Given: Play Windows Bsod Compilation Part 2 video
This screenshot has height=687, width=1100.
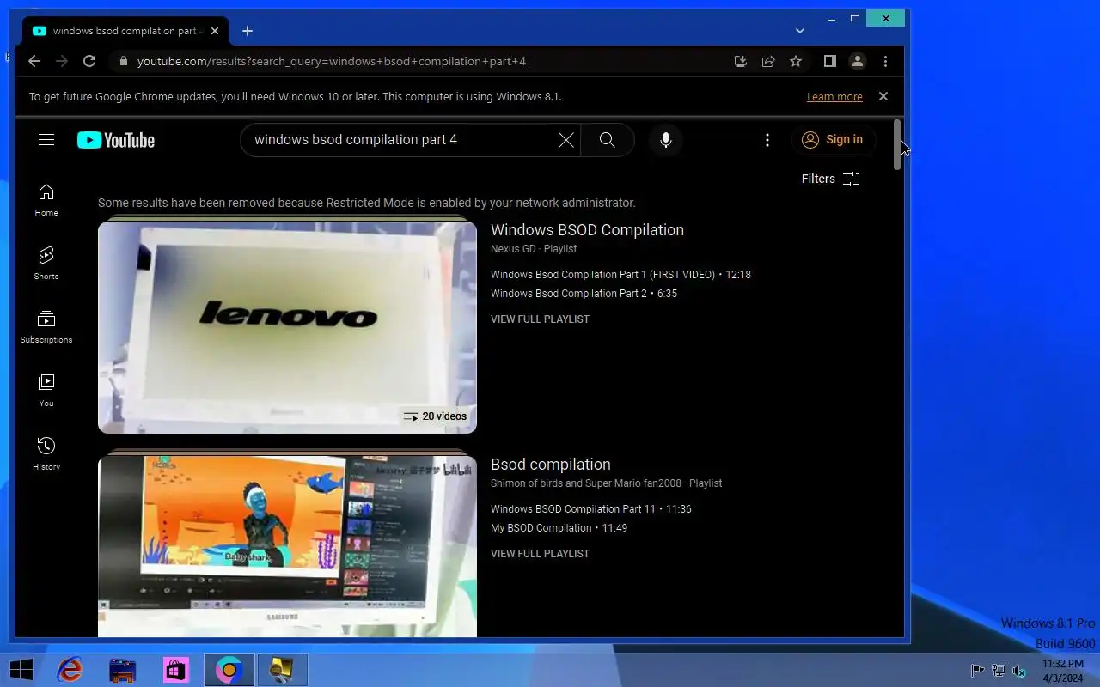Looking at the screenshot, I should point(584,294).
